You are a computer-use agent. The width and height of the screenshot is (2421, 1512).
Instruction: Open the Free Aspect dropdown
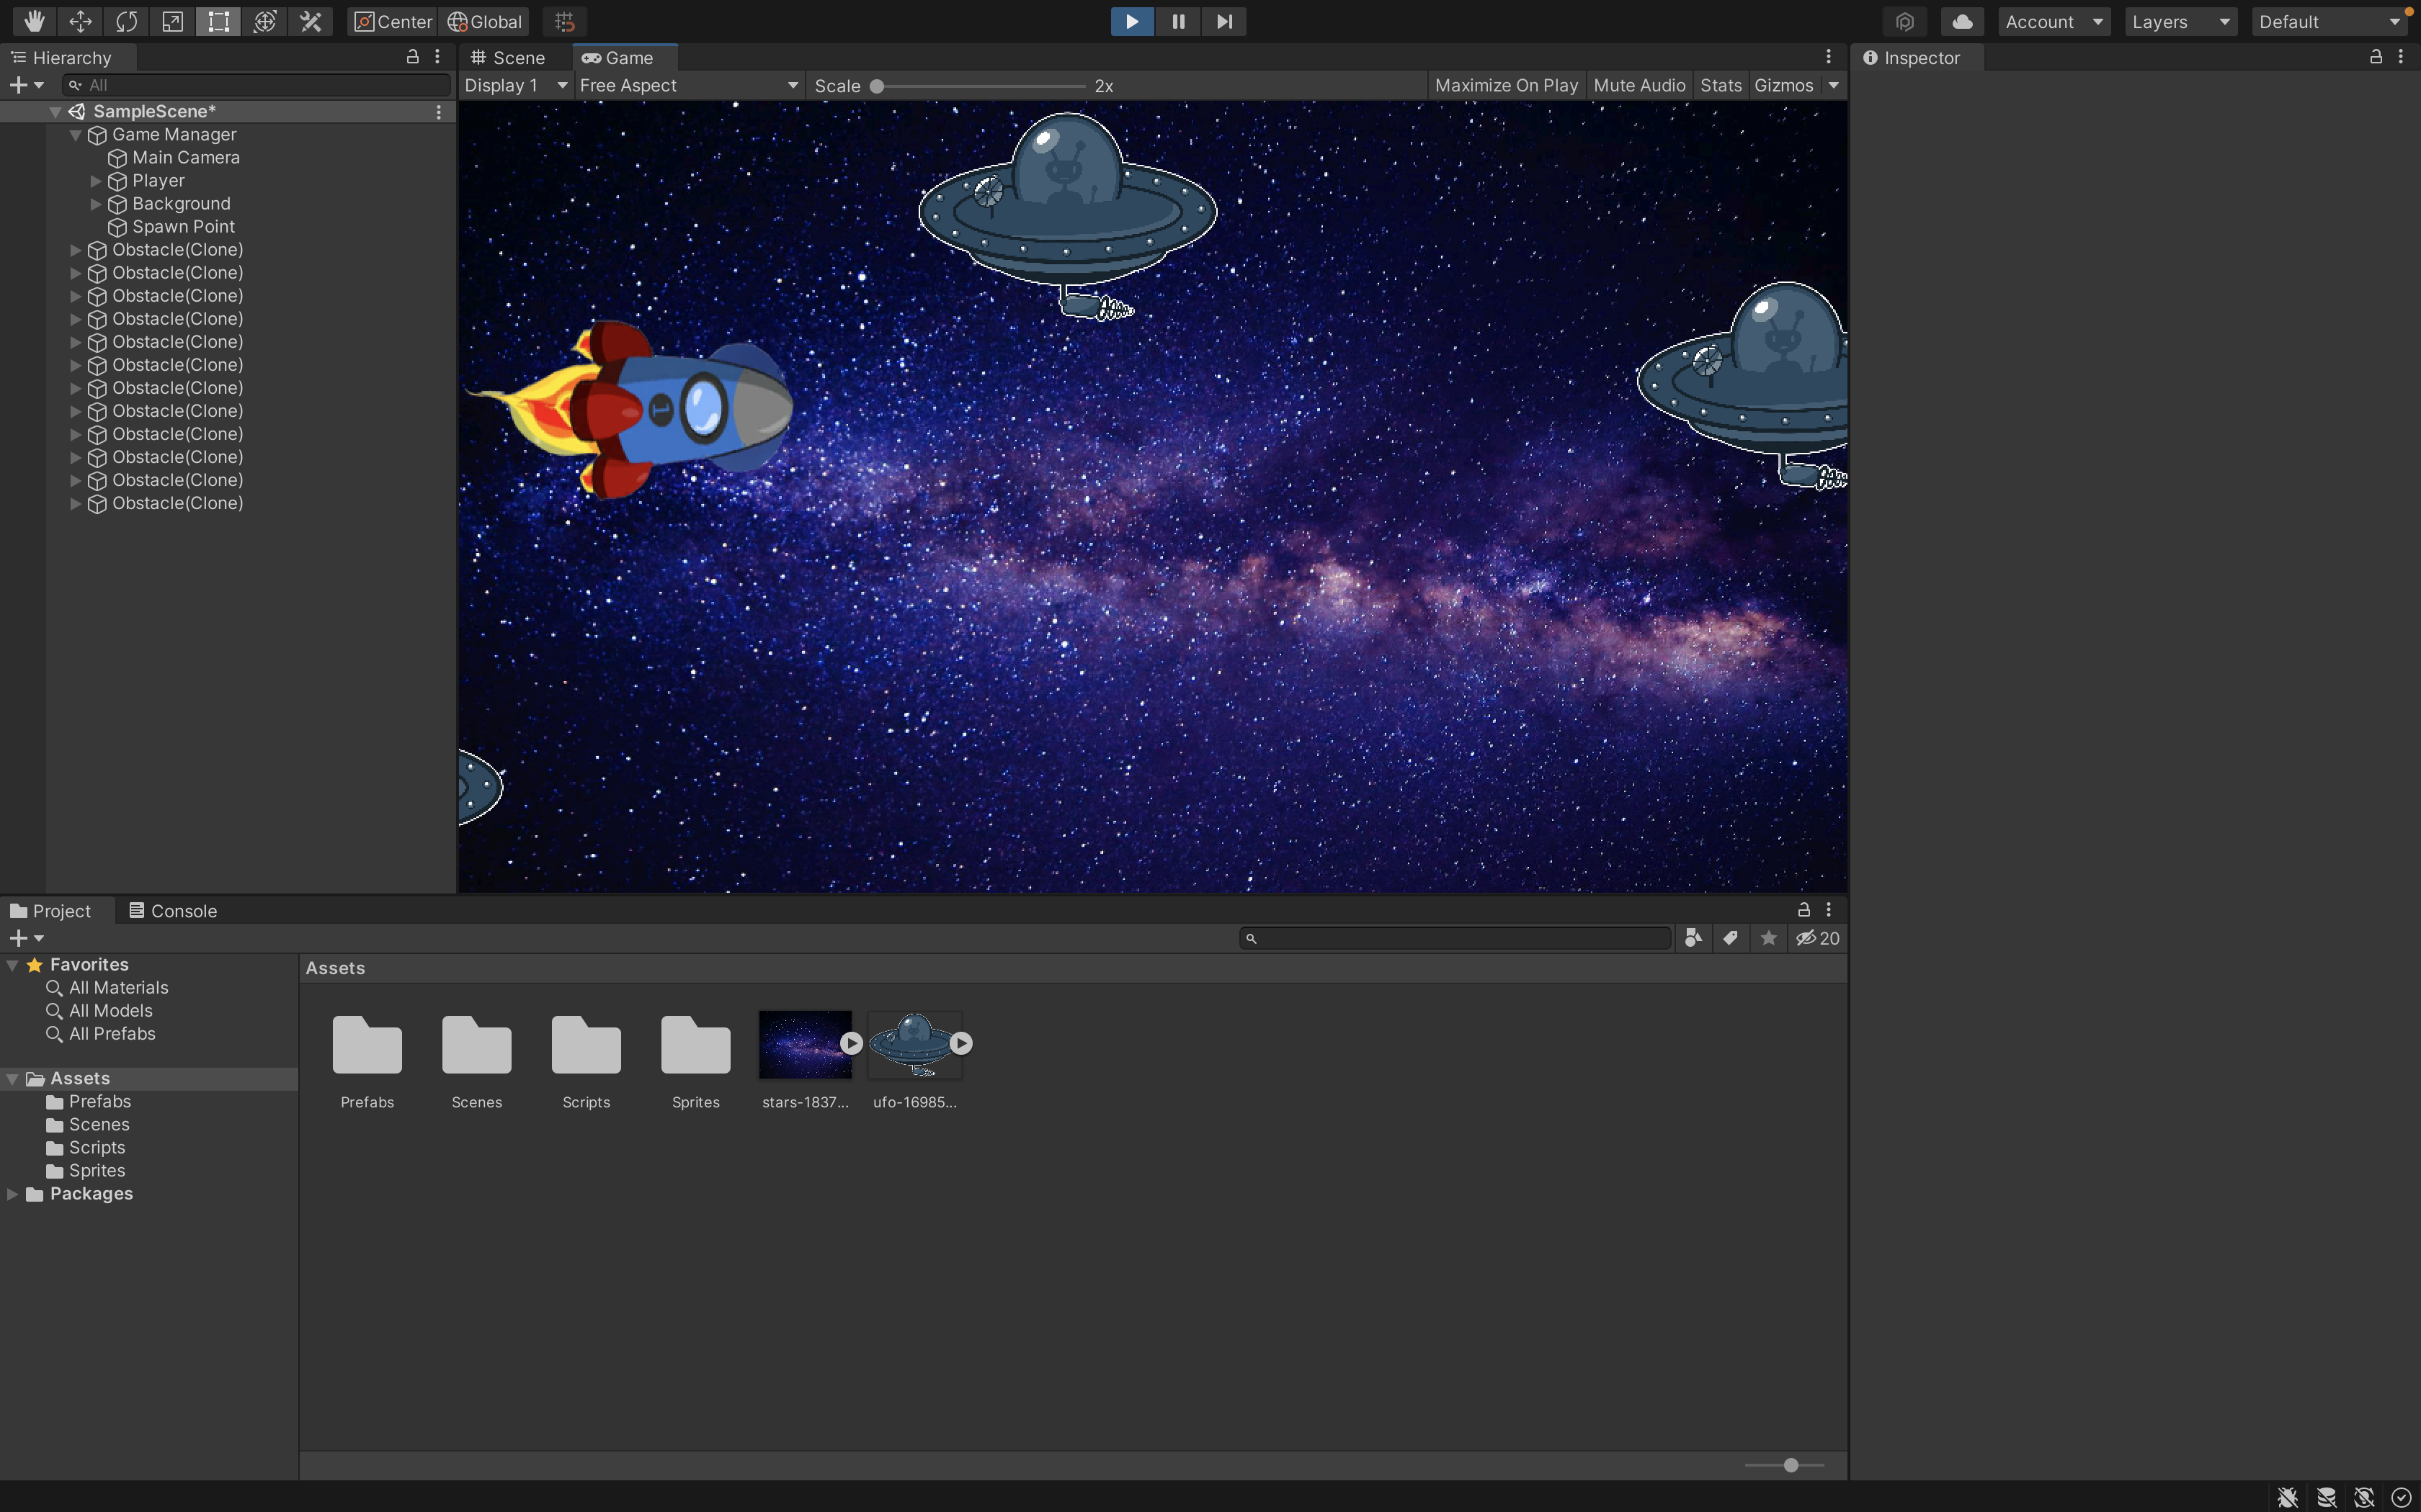[688, 85]
